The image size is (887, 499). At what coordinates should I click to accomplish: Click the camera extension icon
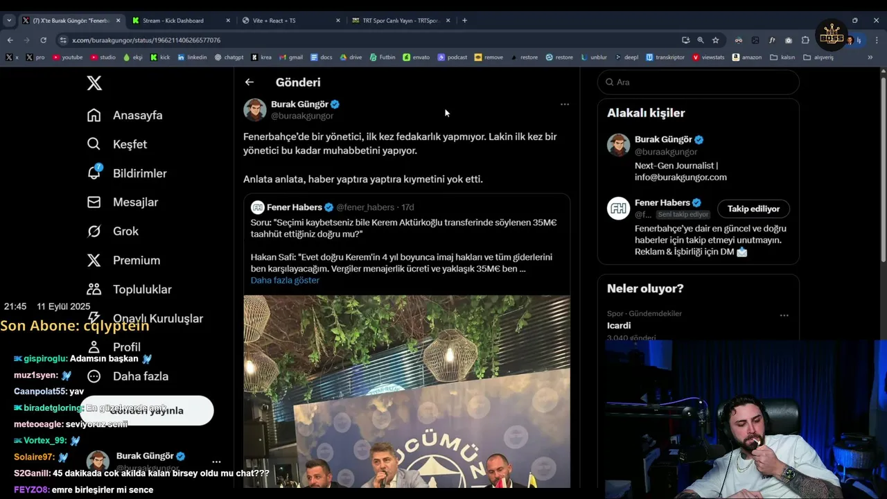(x=789, y=40)
